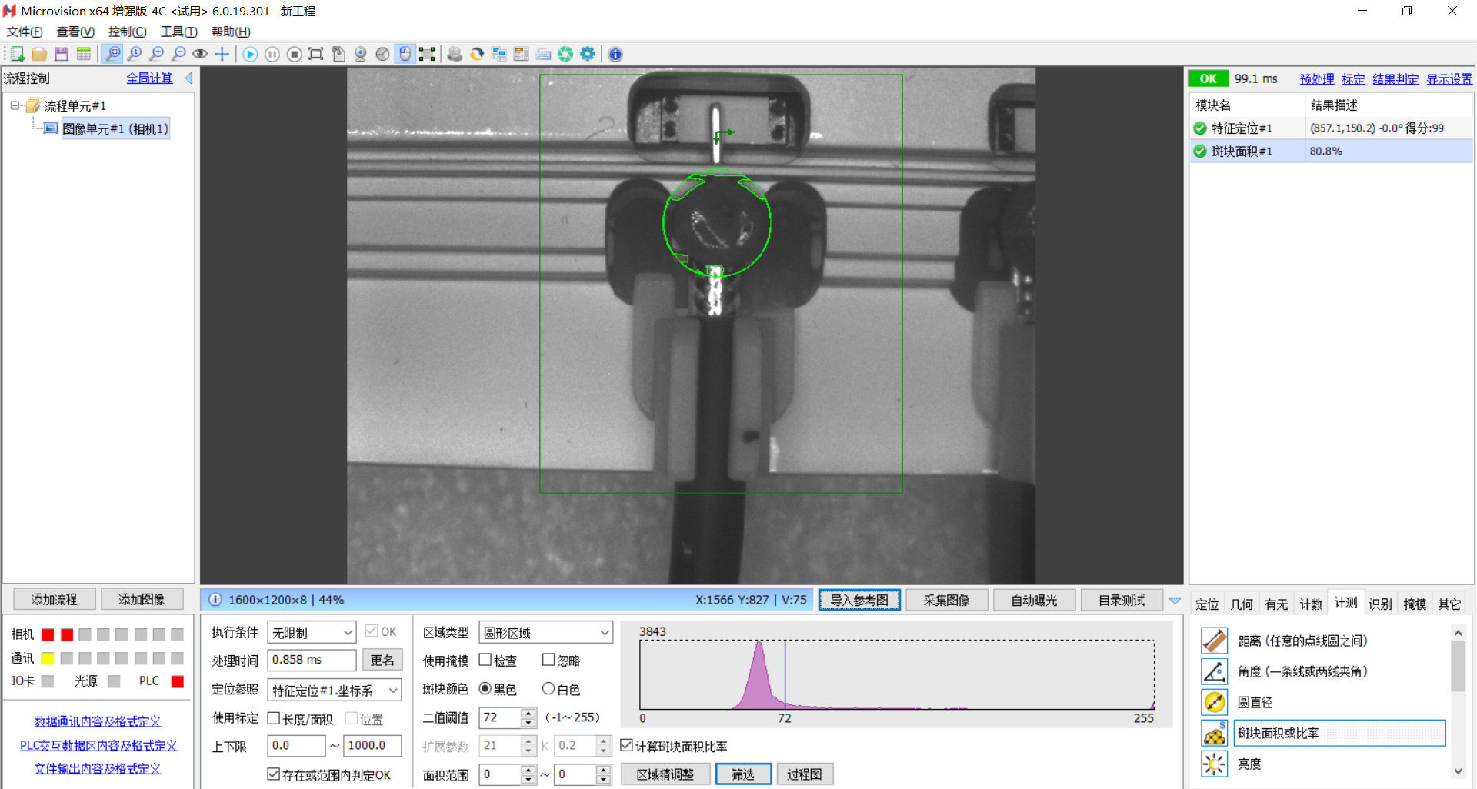Select the 黑色 blob color radio button
The width and height of the screenshot is (1477, 789).
click(485, 688)
